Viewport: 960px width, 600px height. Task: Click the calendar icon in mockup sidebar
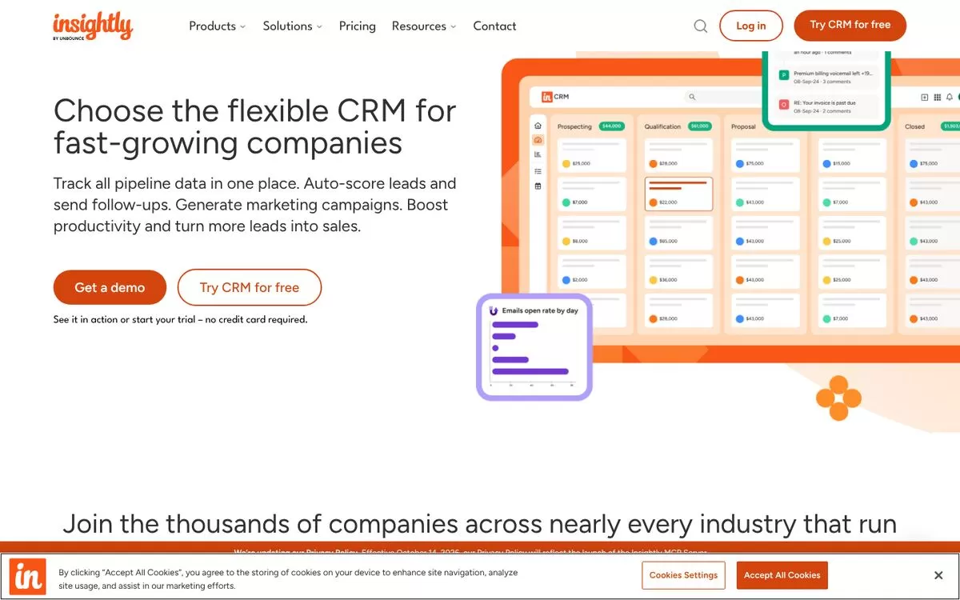coord(538,186)
